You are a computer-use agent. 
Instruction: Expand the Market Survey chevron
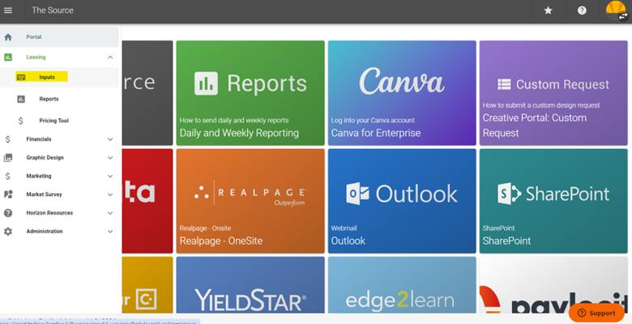pos(110,194)
